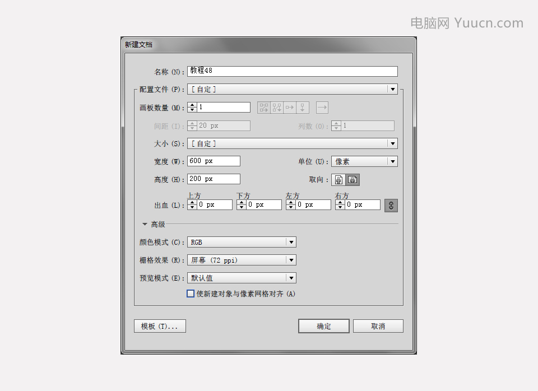
Task: Select landscape orientation icon
Action: point(353,180)
